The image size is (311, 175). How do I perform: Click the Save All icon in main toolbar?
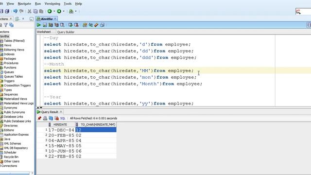pos(7,11)
